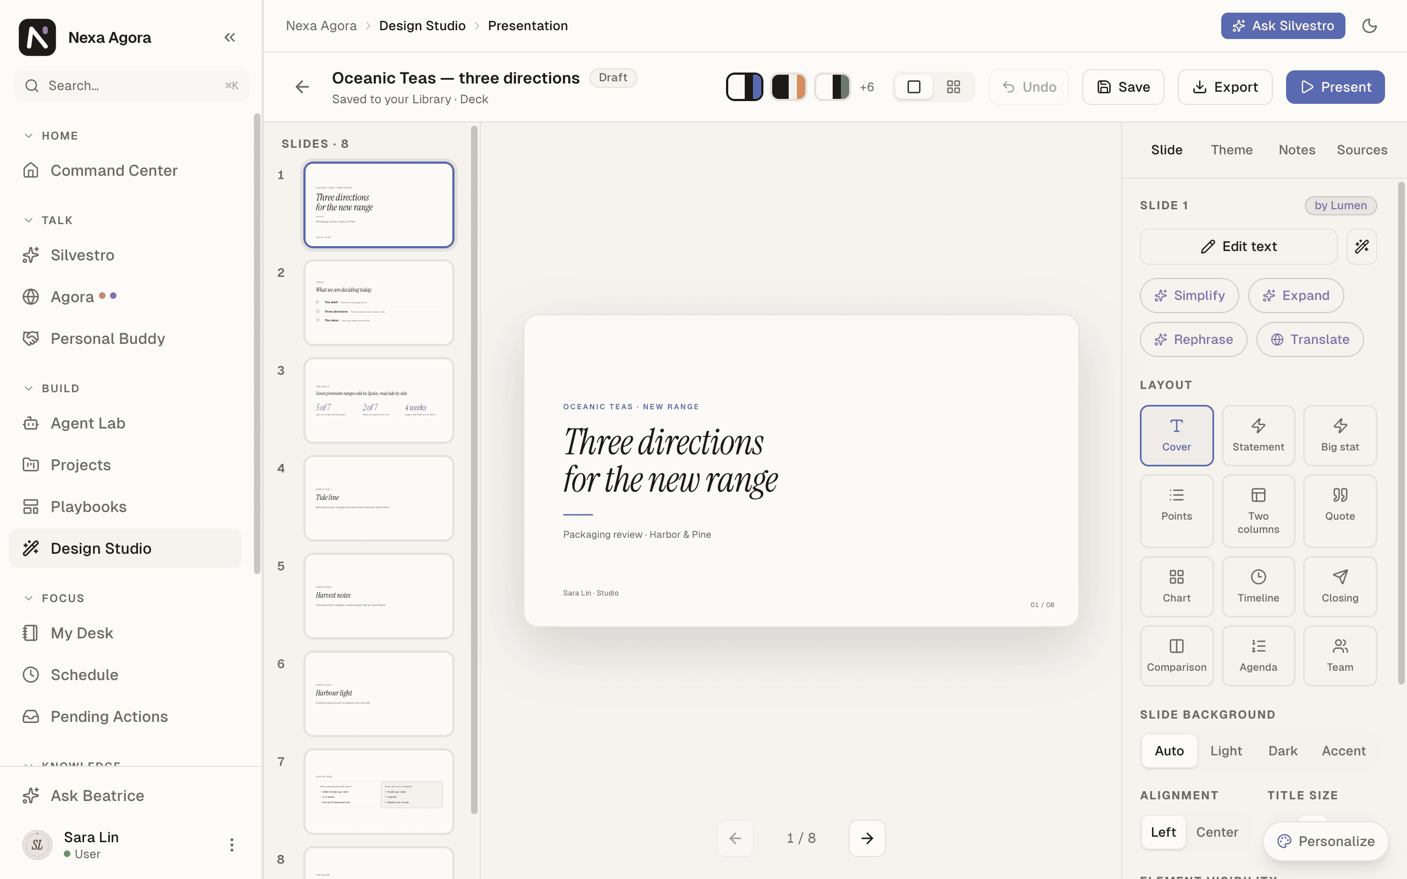The height and width of the screenshot is (879, 1407).
Task: Set slide background to Dark
Action: [x=1283, y=751]
